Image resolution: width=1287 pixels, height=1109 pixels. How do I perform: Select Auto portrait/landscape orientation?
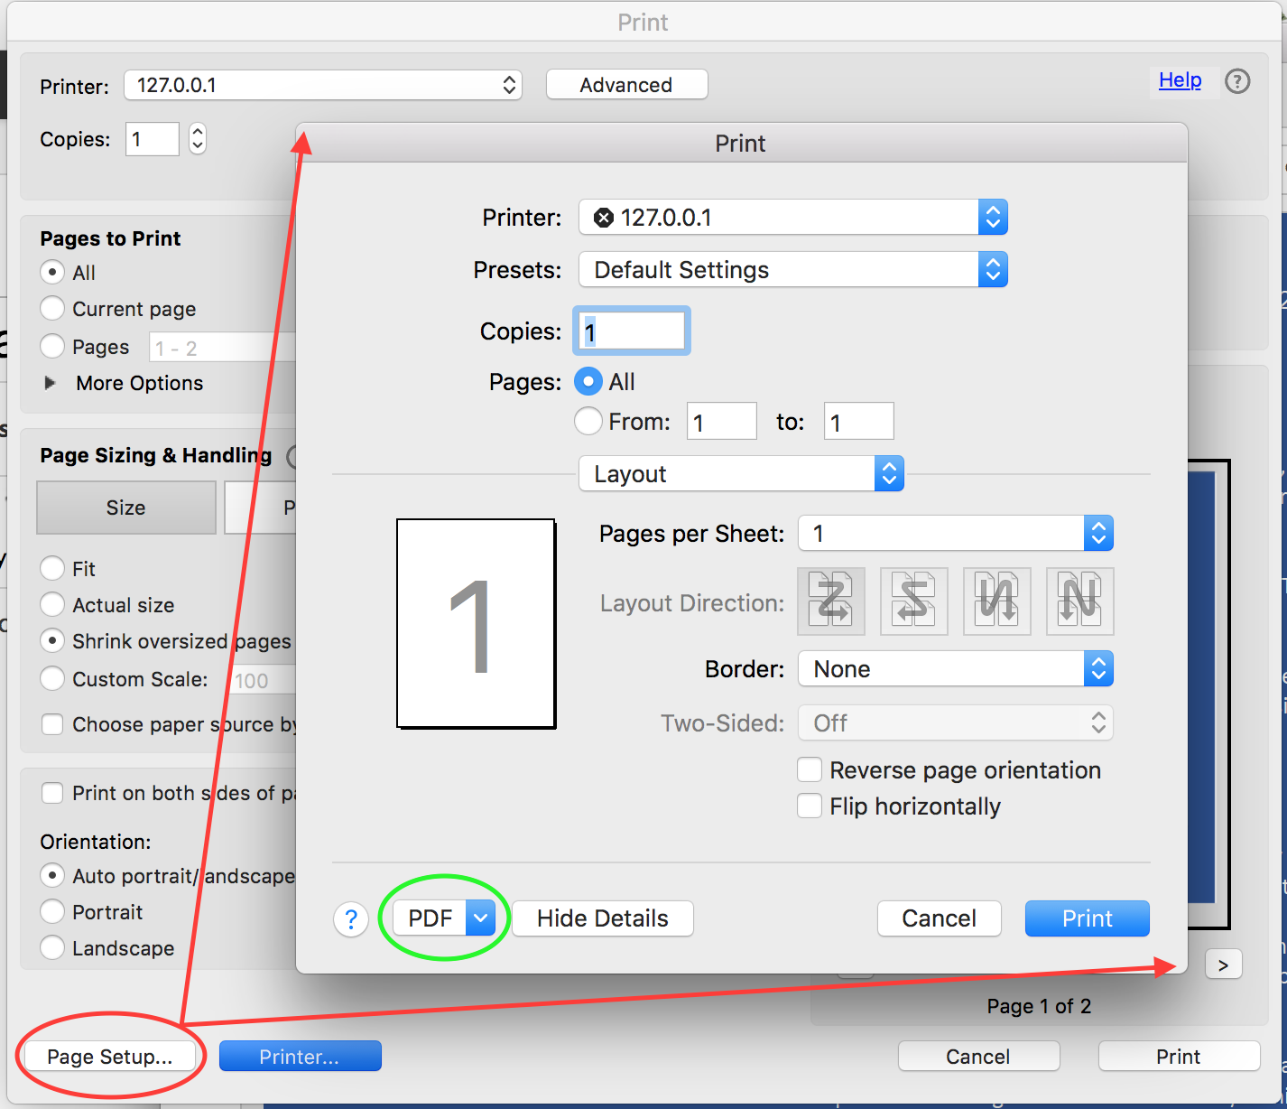(x=52, y=875)
